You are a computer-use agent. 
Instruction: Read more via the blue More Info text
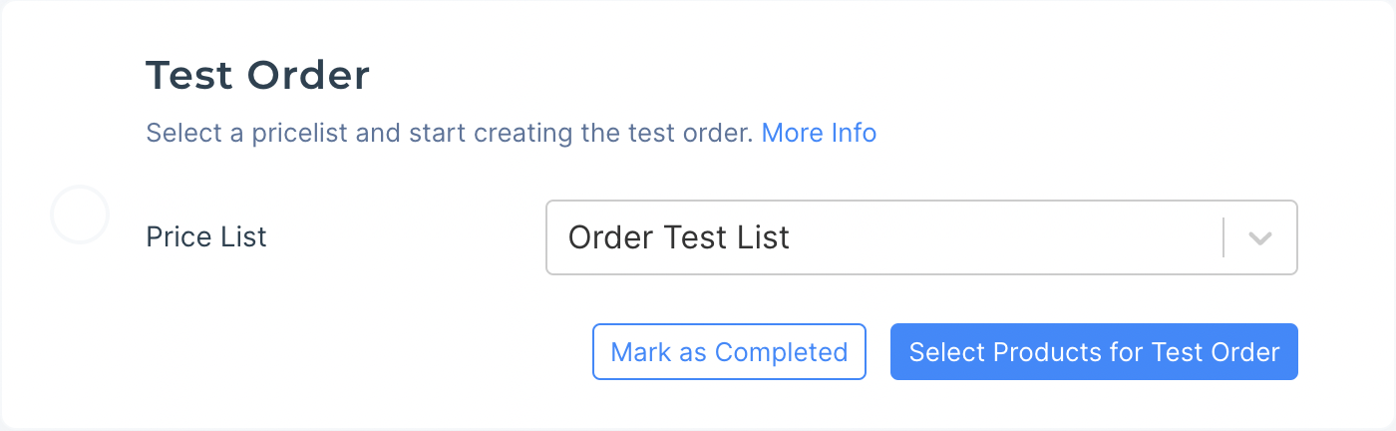click(819, 133)
